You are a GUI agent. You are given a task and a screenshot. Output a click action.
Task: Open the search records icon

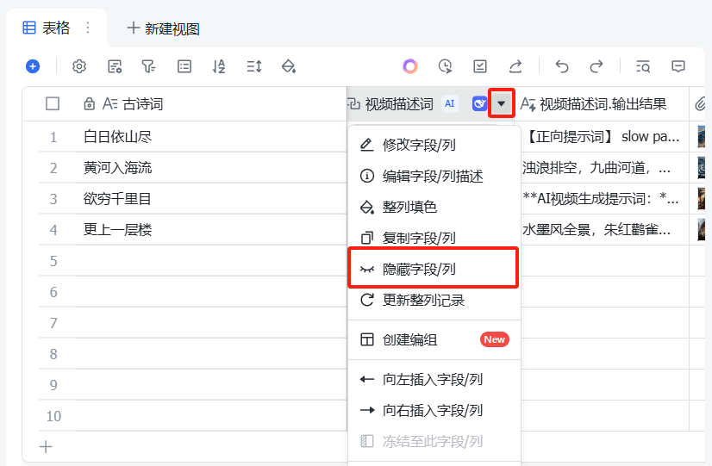642,66
